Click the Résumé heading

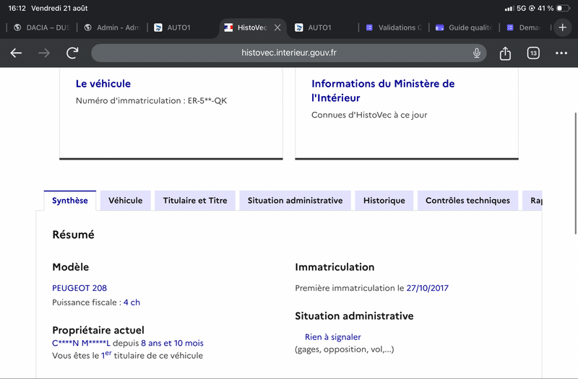point(74,235)
